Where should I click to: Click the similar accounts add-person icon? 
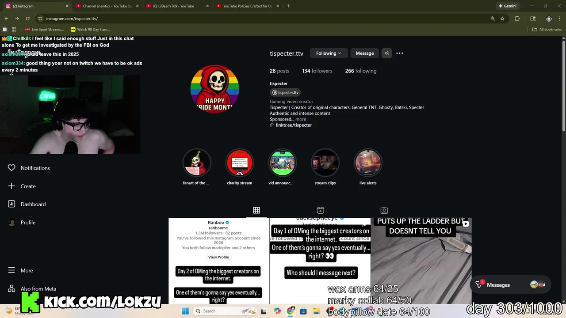point(386,53)
